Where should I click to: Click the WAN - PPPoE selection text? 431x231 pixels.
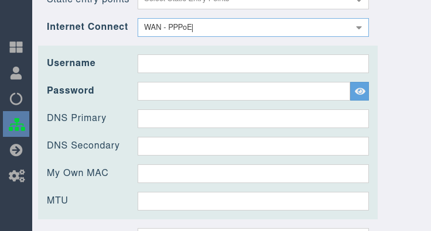coord(168,27)
